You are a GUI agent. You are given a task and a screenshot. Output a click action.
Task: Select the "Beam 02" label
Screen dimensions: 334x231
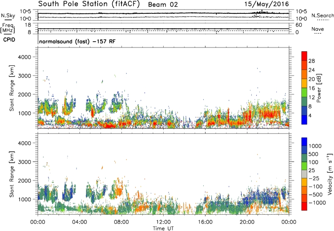(163, 5)
